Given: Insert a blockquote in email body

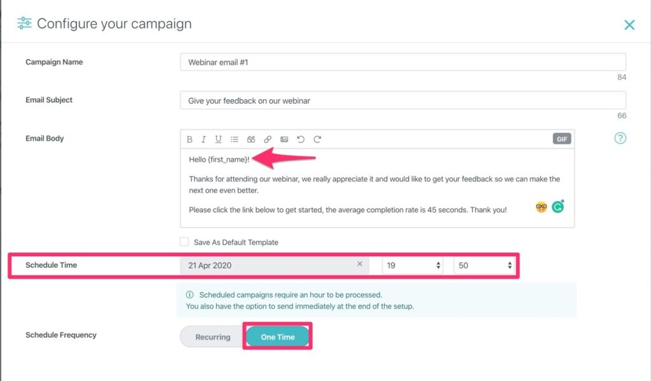Looking at the screenshot, I should [251, 139].
